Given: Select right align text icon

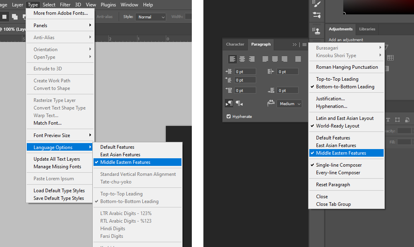Looking at the screenshot, I should 252,59.
